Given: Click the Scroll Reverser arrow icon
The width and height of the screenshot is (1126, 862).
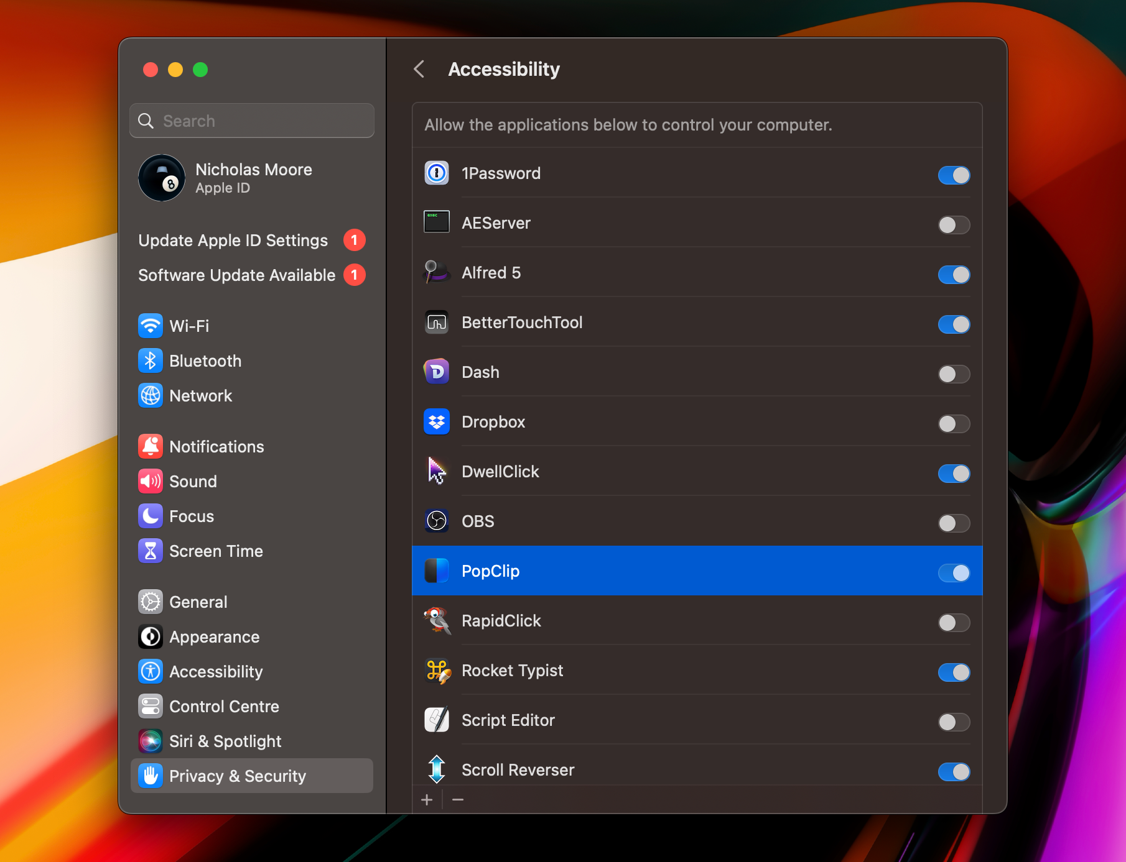Looking at the screenshot, I should 437,769.
